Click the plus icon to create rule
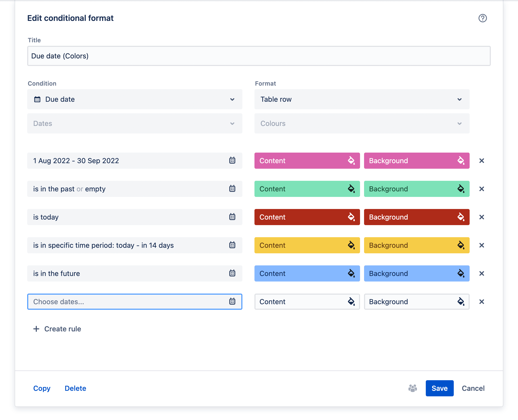Screen dimensions: 518x420 pyautogui.click(x=36, y=329)
